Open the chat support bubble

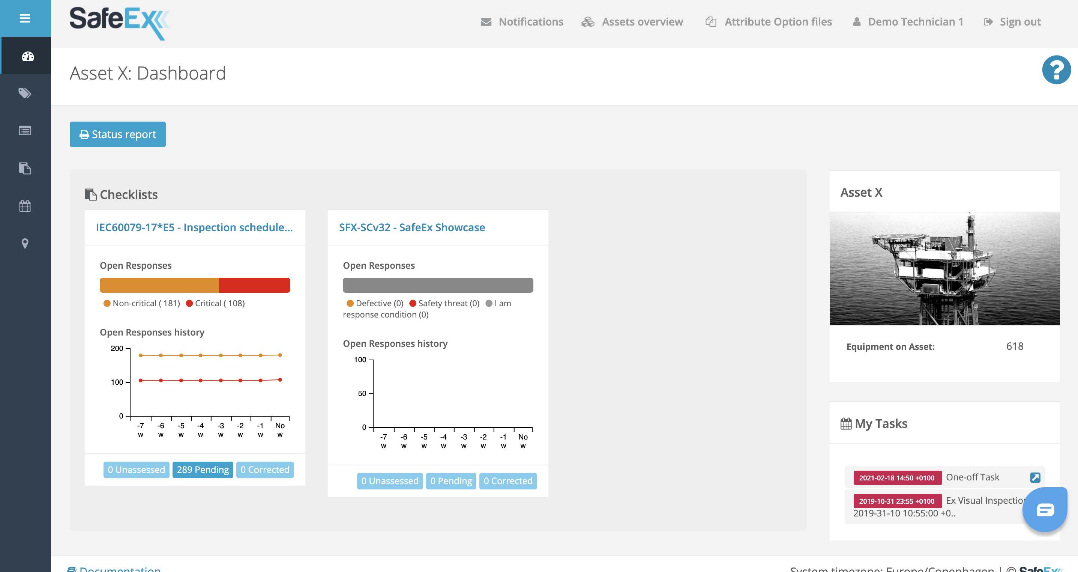tap(1045, 509)
